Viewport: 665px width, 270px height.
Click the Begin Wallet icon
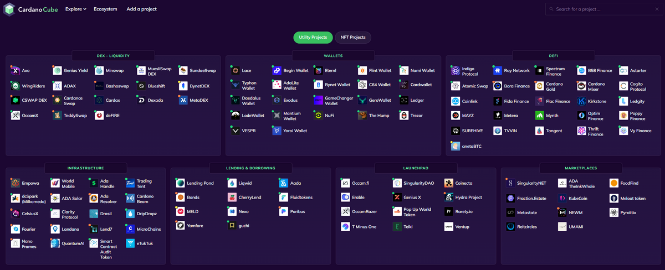(x=277, y=71)
